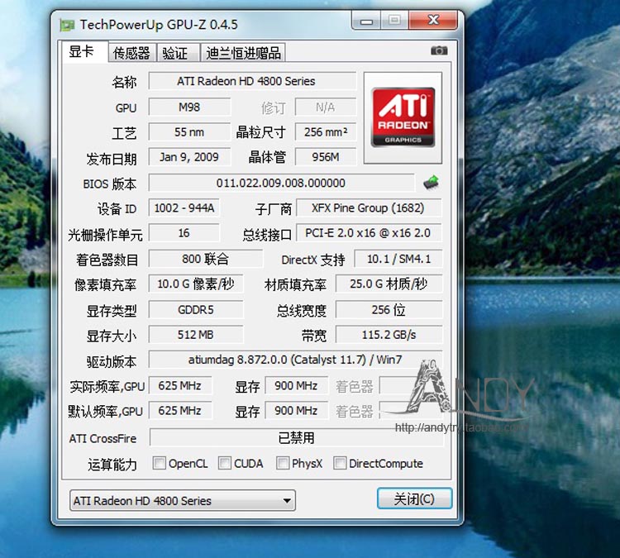This screenshot has width=620, height=558.
Task: Click the ATI CrossFire status 已禁用
Action: [x=297, y=438]
